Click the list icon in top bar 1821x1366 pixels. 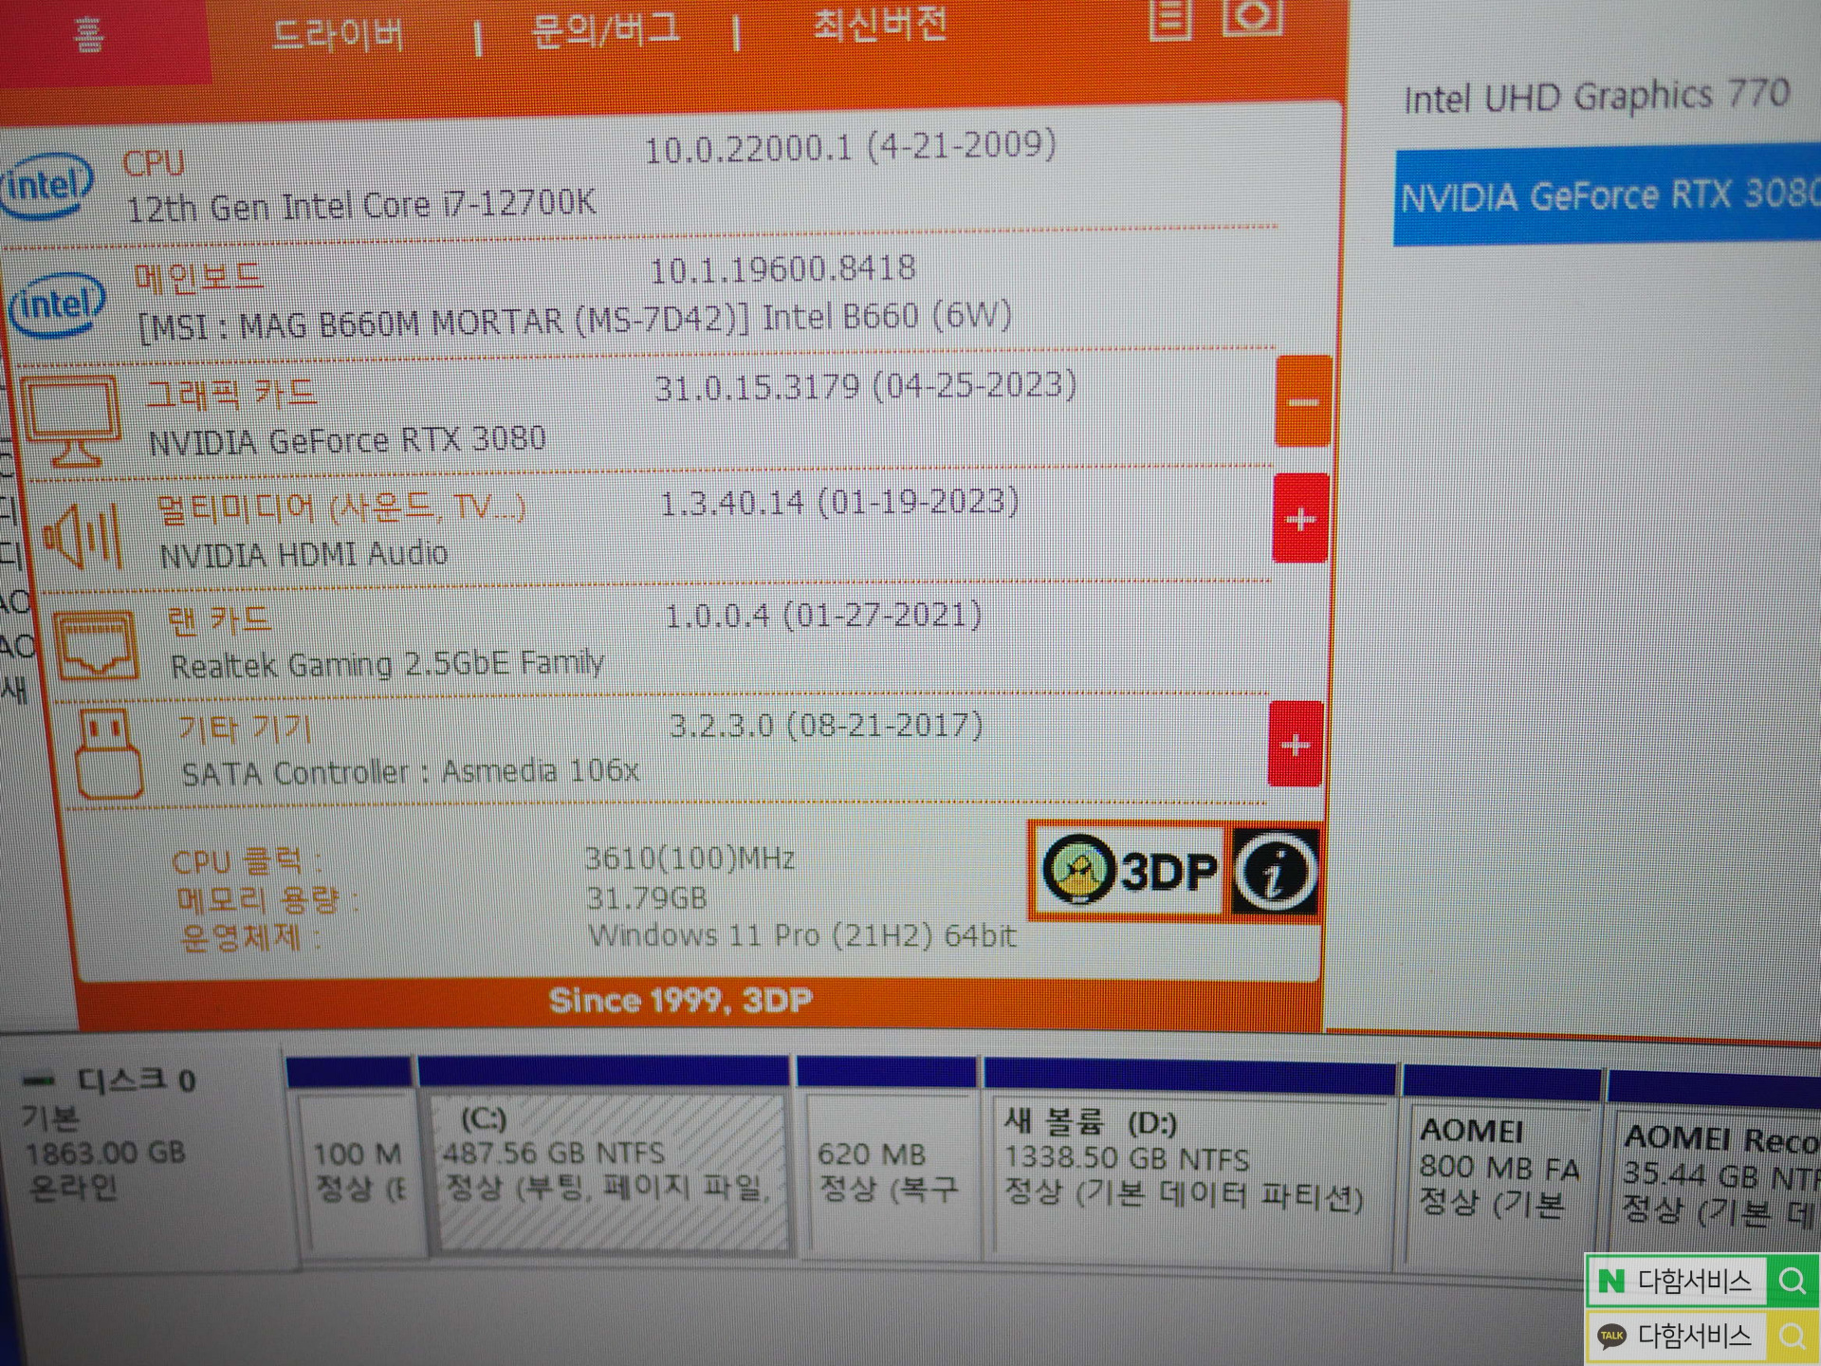[1170, 19]
